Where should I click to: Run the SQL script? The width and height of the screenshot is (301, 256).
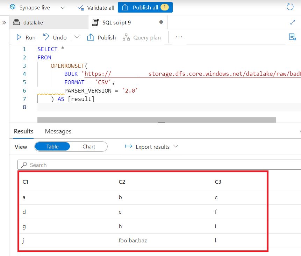point(26,37)
